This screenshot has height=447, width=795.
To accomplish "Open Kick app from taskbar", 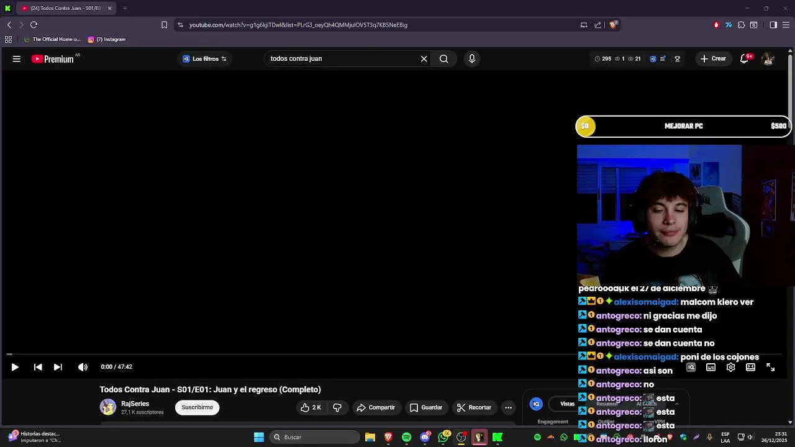I will [497, 437].
